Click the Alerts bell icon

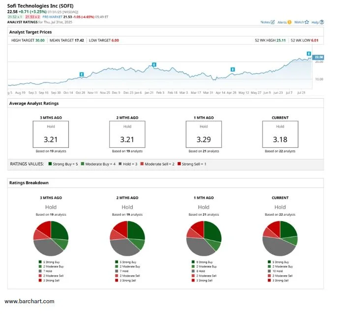click(x=290, y=22)
